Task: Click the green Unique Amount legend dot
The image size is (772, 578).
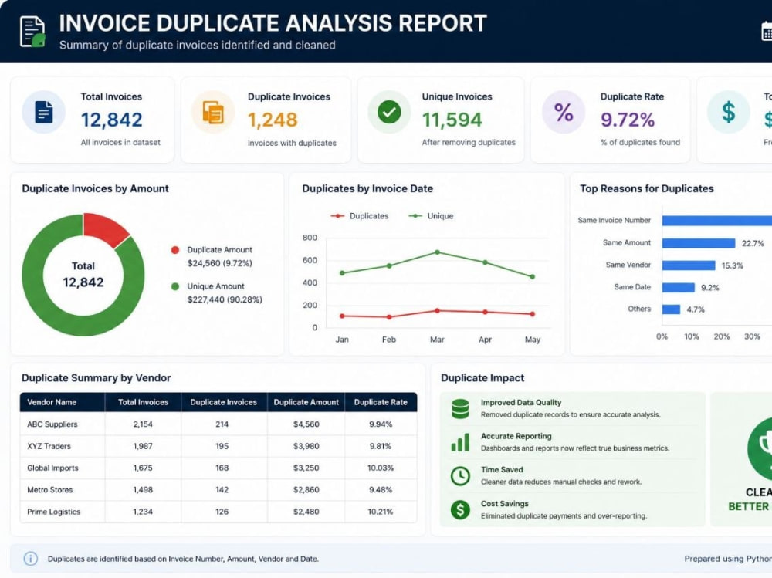Action: [x=174, y=286]
